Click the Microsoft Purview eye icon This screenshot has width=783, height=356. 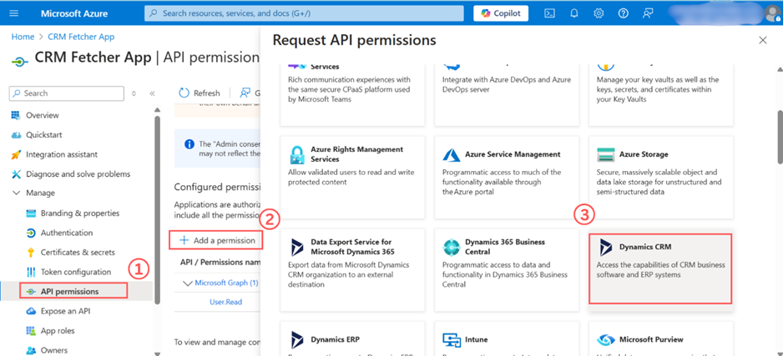pyautogui.click(x=606, y=339)
